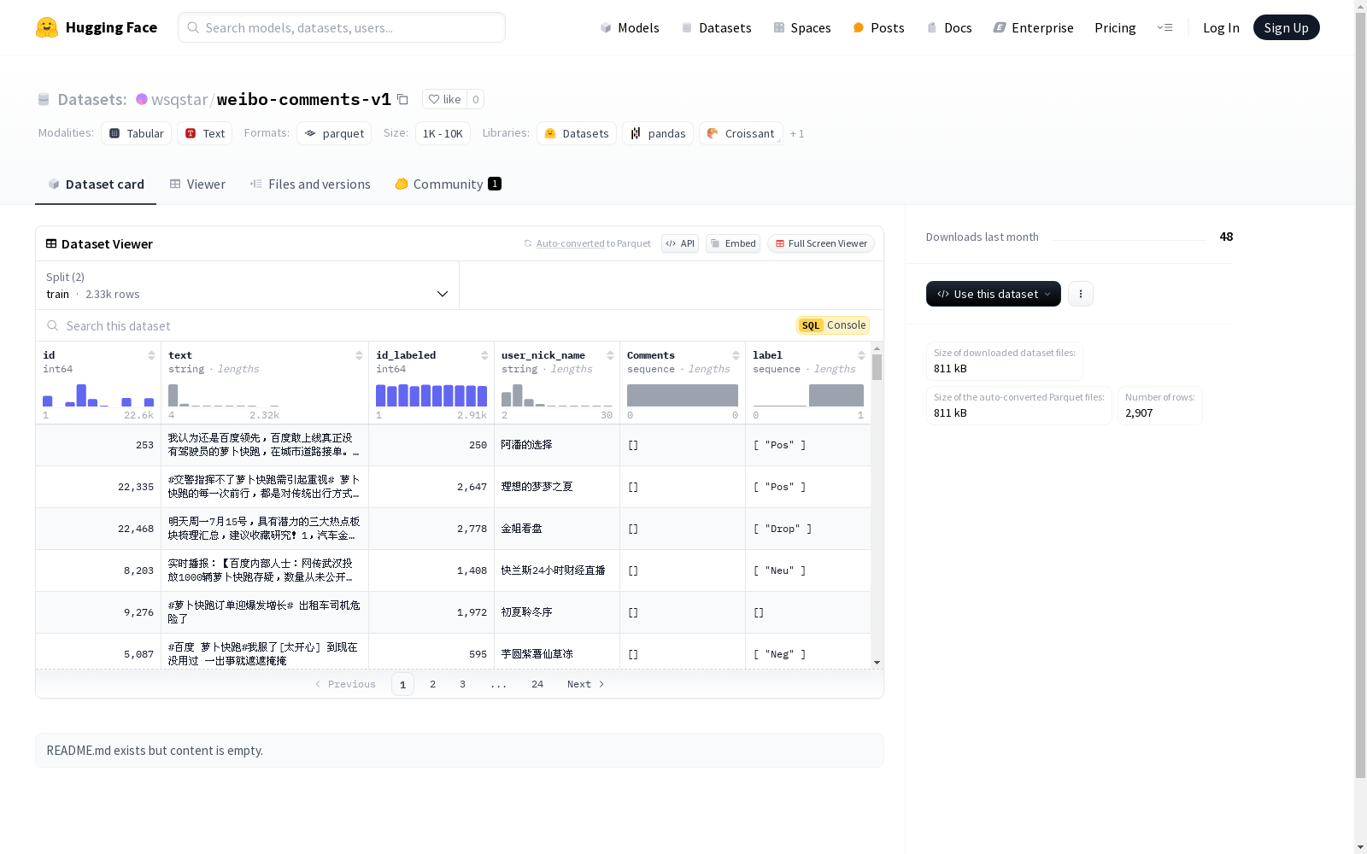Image resolution: width=1367 pixels, height=854 pixels.
Task: Select the parquet format tag
Action: (x=334, y=133)
